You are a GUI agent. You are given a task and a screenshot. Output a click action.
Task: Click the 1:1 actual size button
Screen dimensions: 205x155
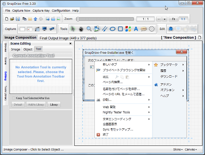click(183, 19)
